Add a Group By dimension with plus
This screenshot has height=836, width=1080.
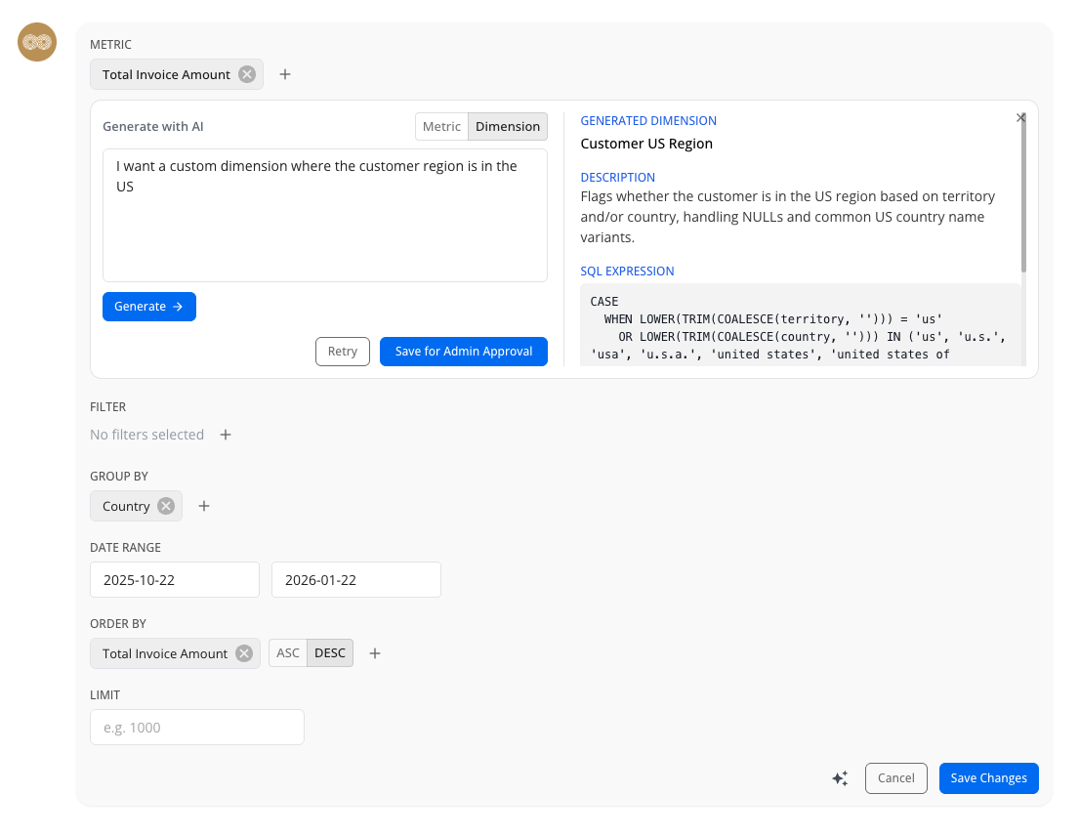pos(204,506)
